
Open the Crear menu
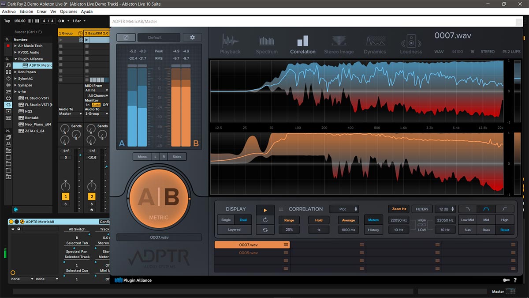pyautogui.click(x=42, y=11)
